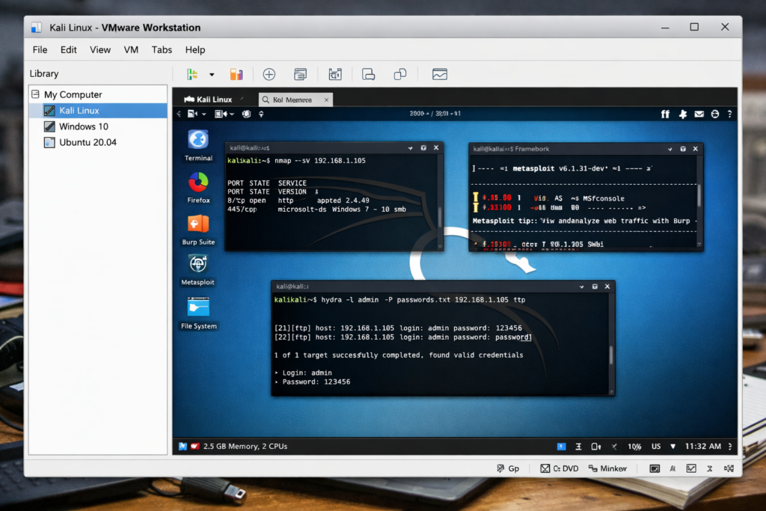The image size is (766, 511).
Task: Click the blue memory usage indicator
Action: point(561,446)
